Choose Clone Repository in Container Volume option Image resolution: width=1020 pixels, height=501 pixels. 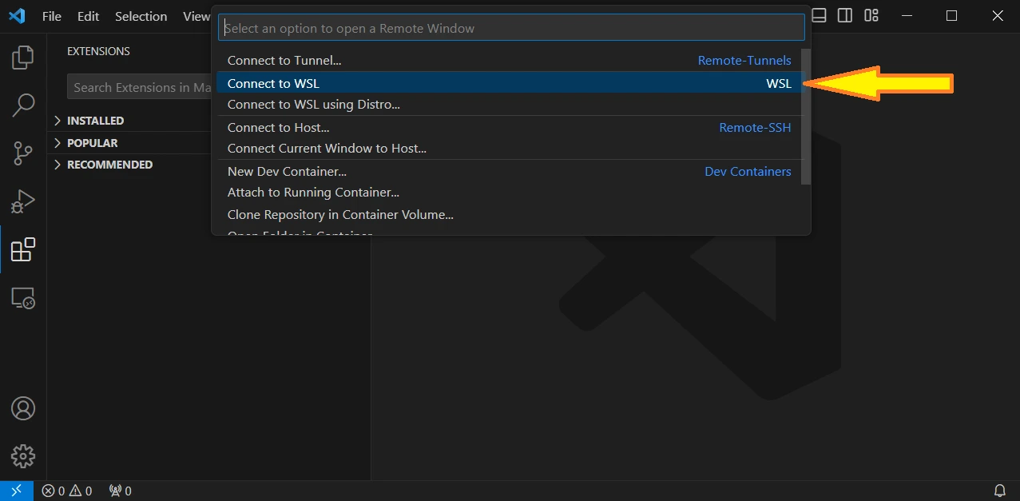(509, 214)
